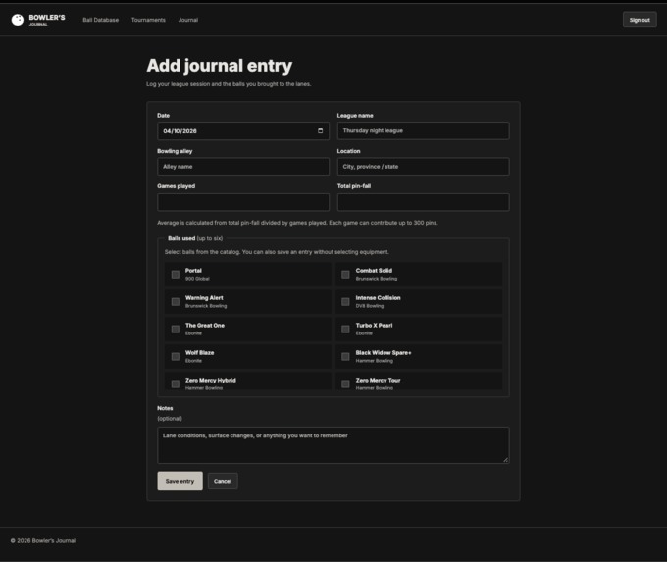Grab the Notes textarea resize handle
667x562 pixels.
pyautogui.click(x=505, y=459)
